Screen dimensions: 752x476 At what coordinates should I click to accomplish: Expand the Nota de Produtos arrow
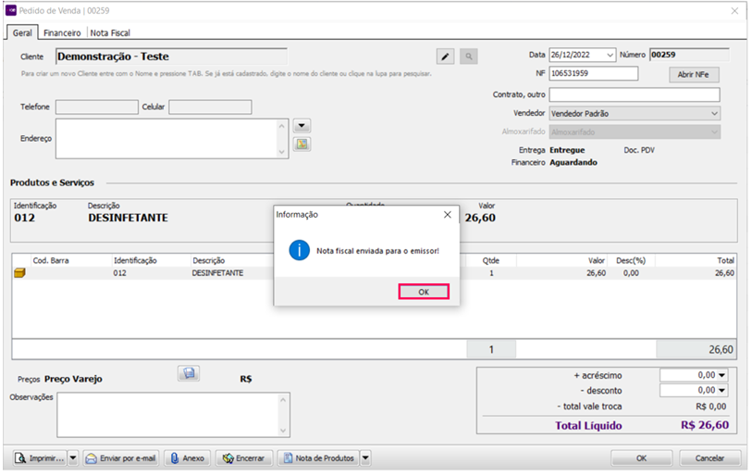(x=364, y=457)
